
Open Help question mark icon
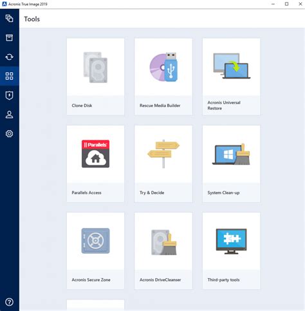[9, 302]
